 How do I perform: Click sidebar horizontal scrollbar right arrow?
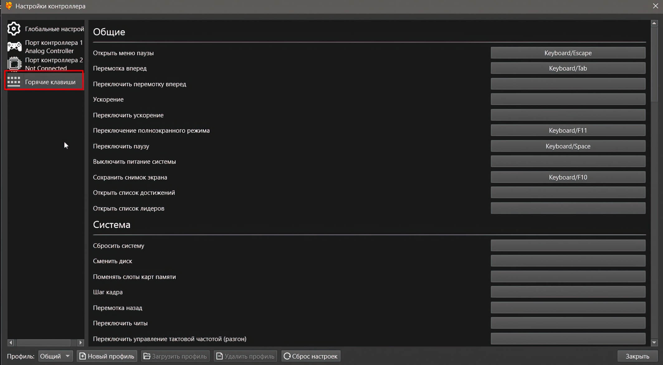(80, 343)
